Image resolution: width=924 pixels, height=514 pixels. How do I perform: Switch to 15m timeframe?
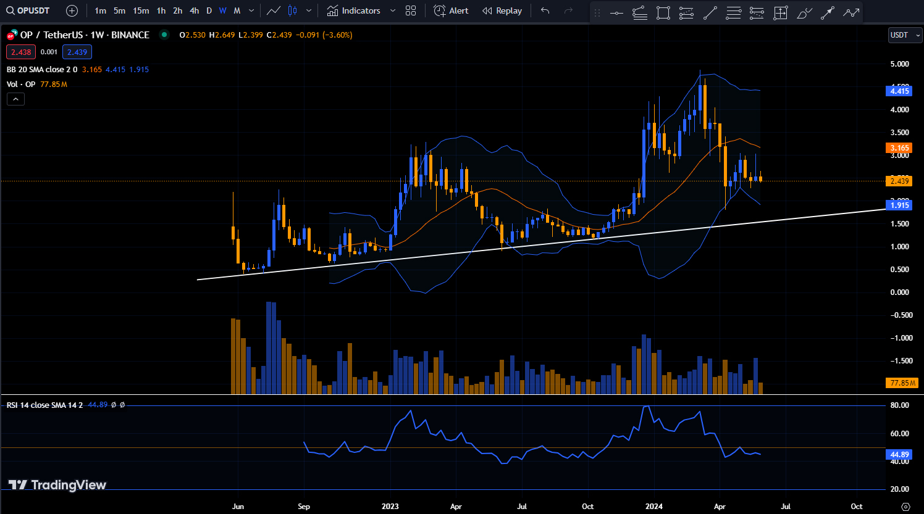click(141, 10)
